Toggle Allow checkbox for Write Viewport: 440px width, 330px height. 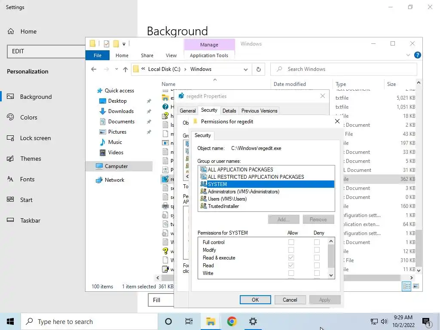pyautogui.click(x=291, y=273)
